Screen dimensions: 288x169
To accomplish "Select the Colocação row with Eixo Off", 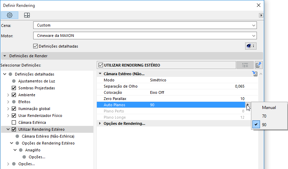I will [x=177, y=92].
